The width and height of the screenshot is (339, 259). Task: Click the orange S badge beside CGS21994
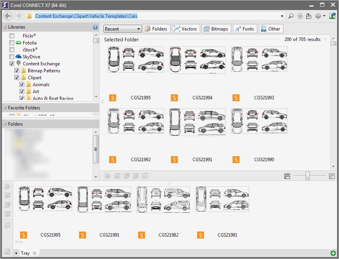click(174, 98)
